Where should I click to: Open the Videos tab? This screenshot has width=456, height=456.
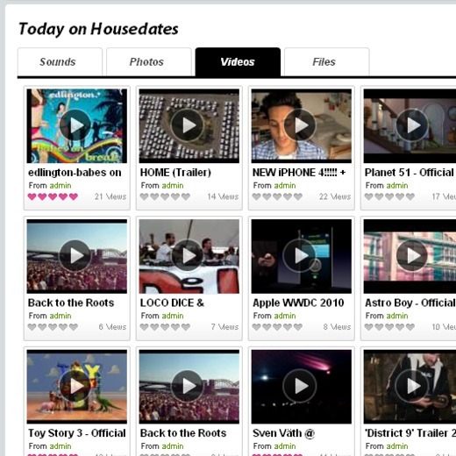click(238, 62)
